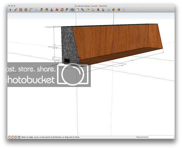182x149 pixels.
Task: Choose the Offset tool
Action: [x=67, y=10]
